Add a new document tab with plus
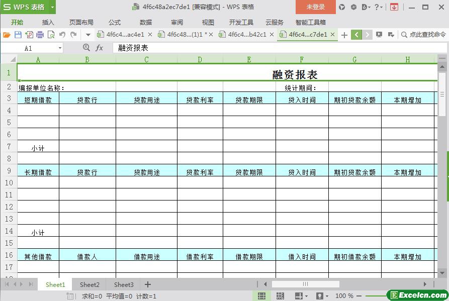This screenshot has width=449, height=301. coord(344,35)
